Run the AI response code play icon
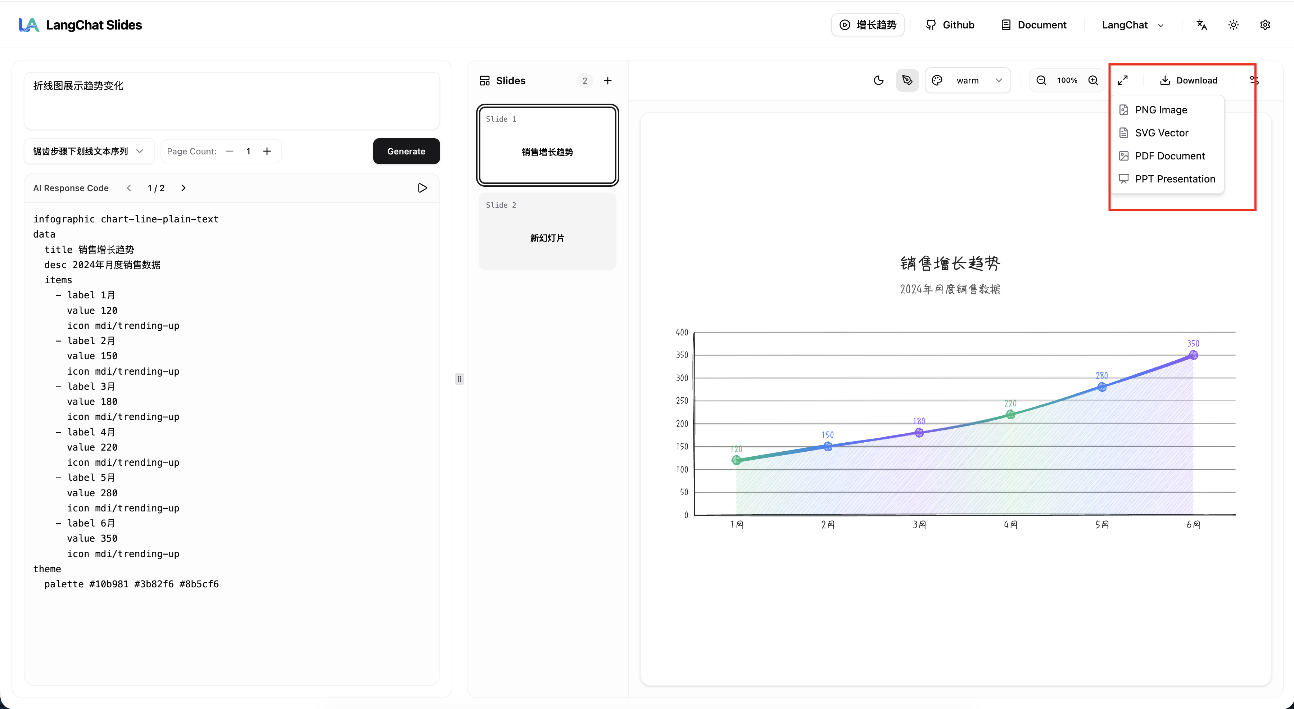The width and height of the screenshot is (1294, 709). pos(422,188)
